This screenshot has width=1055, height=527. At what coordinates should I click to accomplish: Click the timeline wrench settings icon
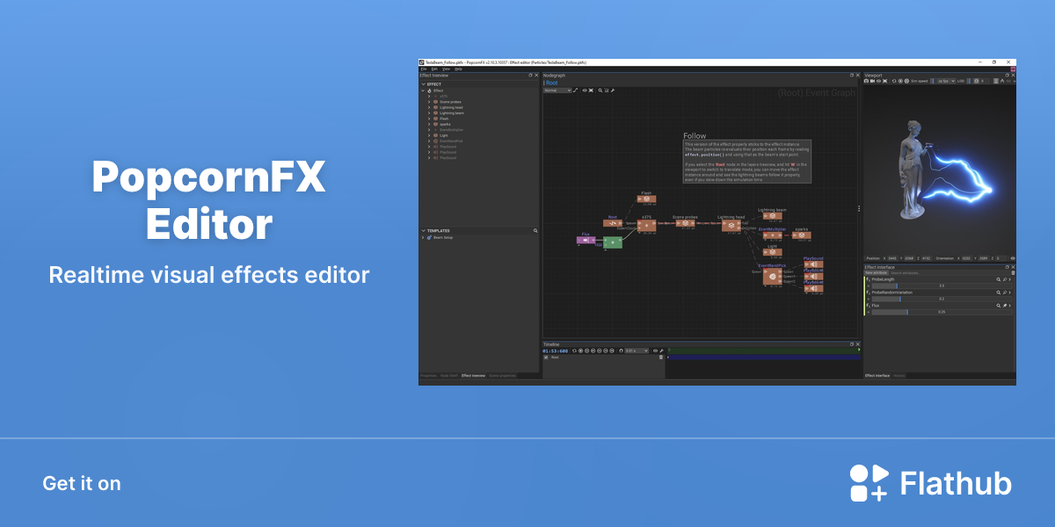tap(661, 350)
